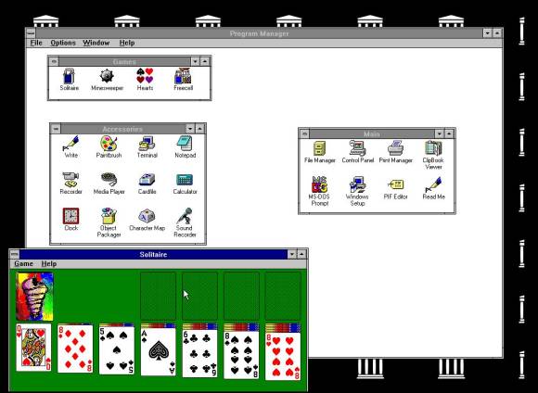
Task: Click the Main group title bar
Action: pos(372,133)
